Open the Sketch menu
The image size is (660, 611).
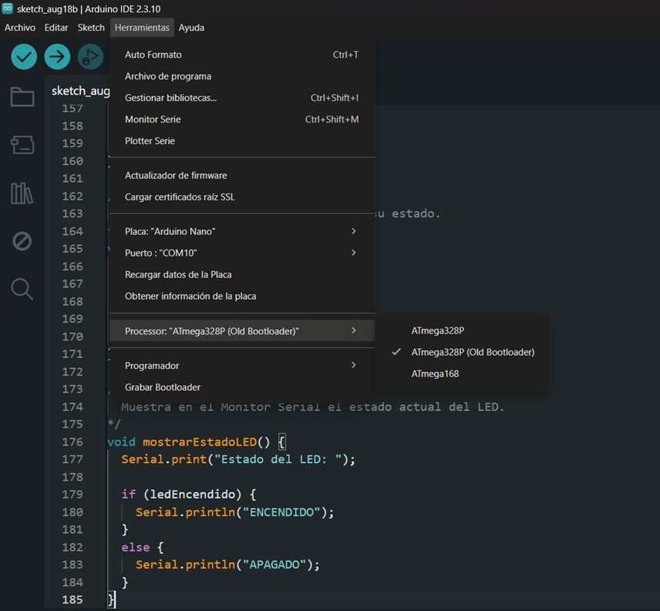pos(91,28)
